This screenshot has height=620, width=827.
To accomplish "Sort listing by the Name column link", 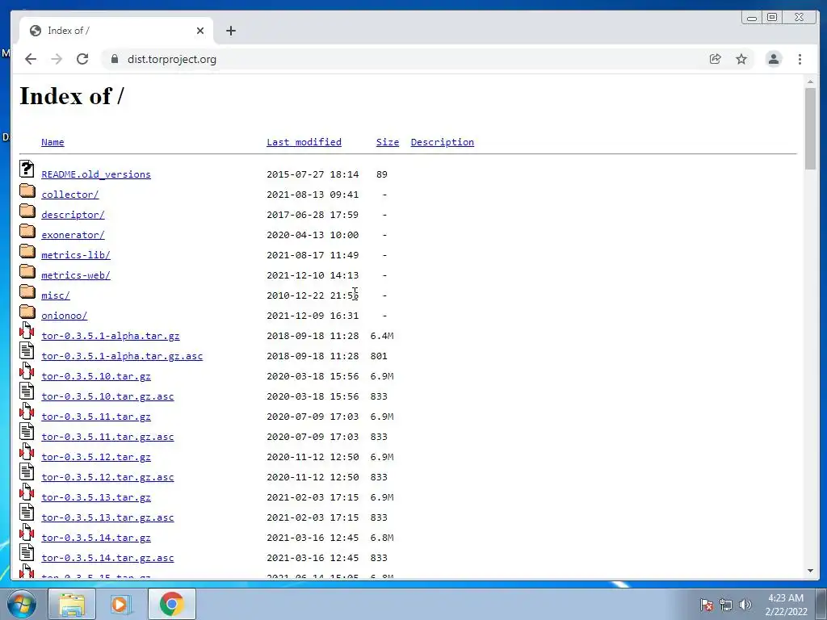I will (52, 142).
